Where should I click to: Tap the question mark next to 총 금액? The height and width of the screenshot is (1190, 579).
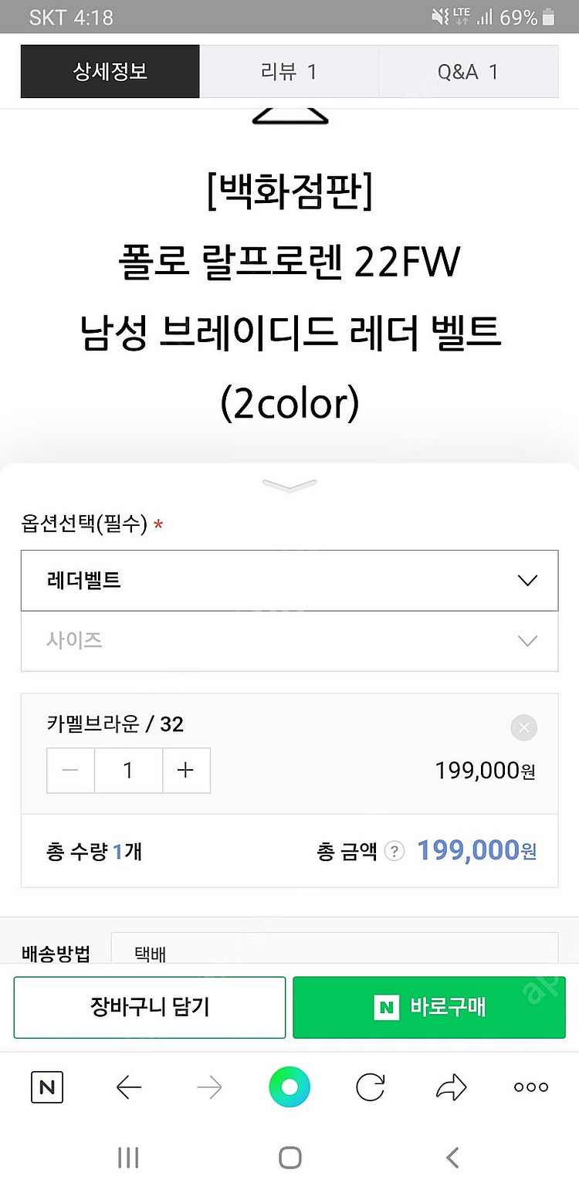(x=394, y=851)
